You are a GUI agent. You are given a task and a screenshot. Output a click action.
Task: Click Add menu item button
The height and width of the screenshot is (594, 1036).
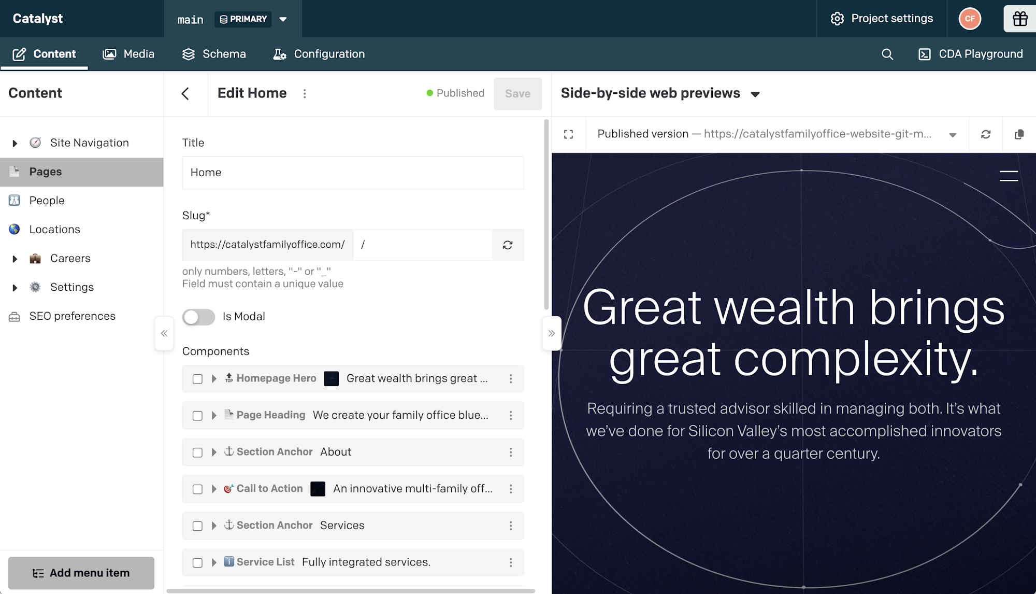point(81,573)
